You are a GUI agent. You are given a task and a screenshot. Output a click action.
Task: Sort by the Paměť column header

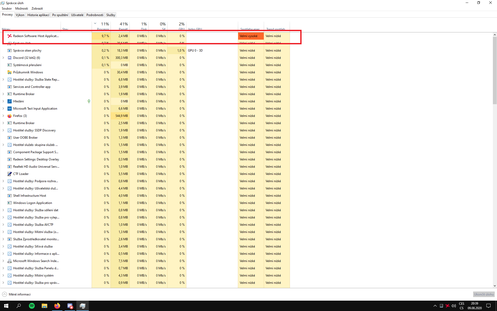pos(121,26)
